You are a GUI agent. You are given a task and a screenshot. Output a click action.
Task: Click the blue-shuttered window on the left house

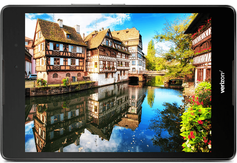pyautogui.click(x=56, y=47)
